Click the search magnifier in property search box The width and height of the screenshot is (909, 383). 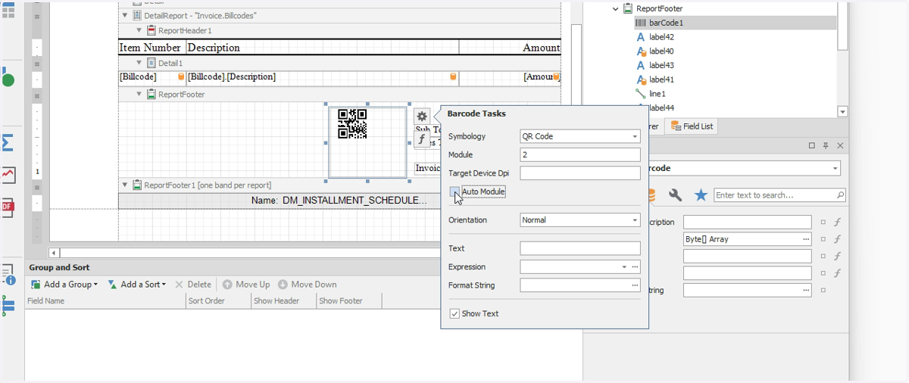click(x=840, y=195)
